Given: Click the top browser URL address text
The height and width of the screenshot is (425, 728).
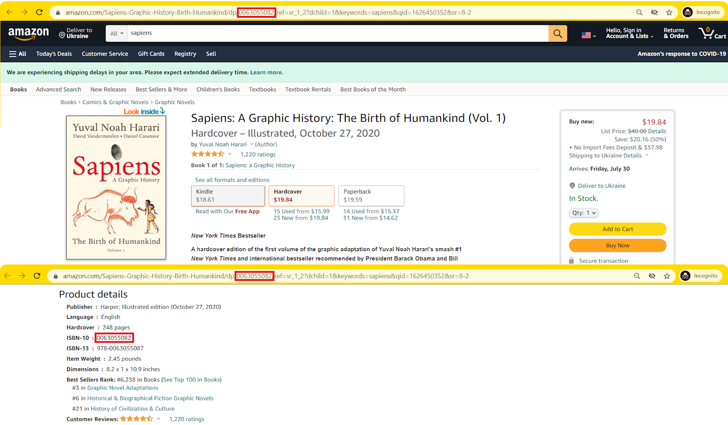Looking at the screenshot, I should point(268,13).
